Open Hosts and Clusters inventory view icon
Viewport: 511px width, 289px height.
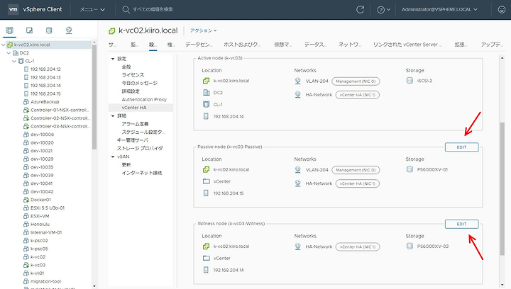pyautogui.click(x=9, y=30)
